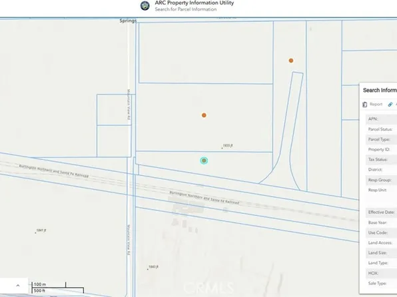Click the left Burlington Northern Railroad label

click(x=54, y=171)
